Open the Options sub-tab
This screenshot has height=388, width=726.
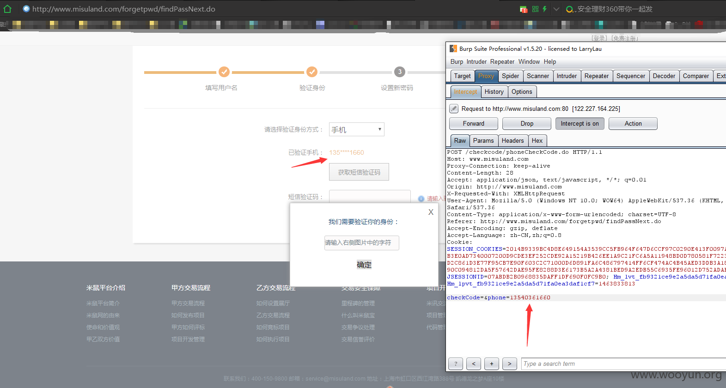click(x=522, y=91)
